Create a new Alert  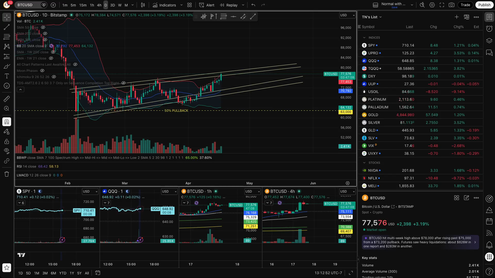coord(207,5)
